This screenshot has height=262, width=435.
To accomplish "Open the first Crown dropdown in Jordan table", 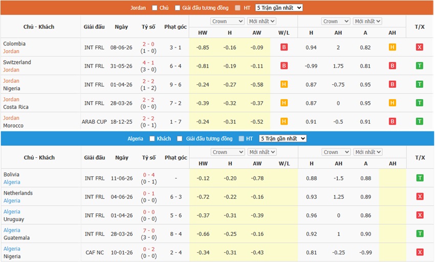I will tap(227, 21).
